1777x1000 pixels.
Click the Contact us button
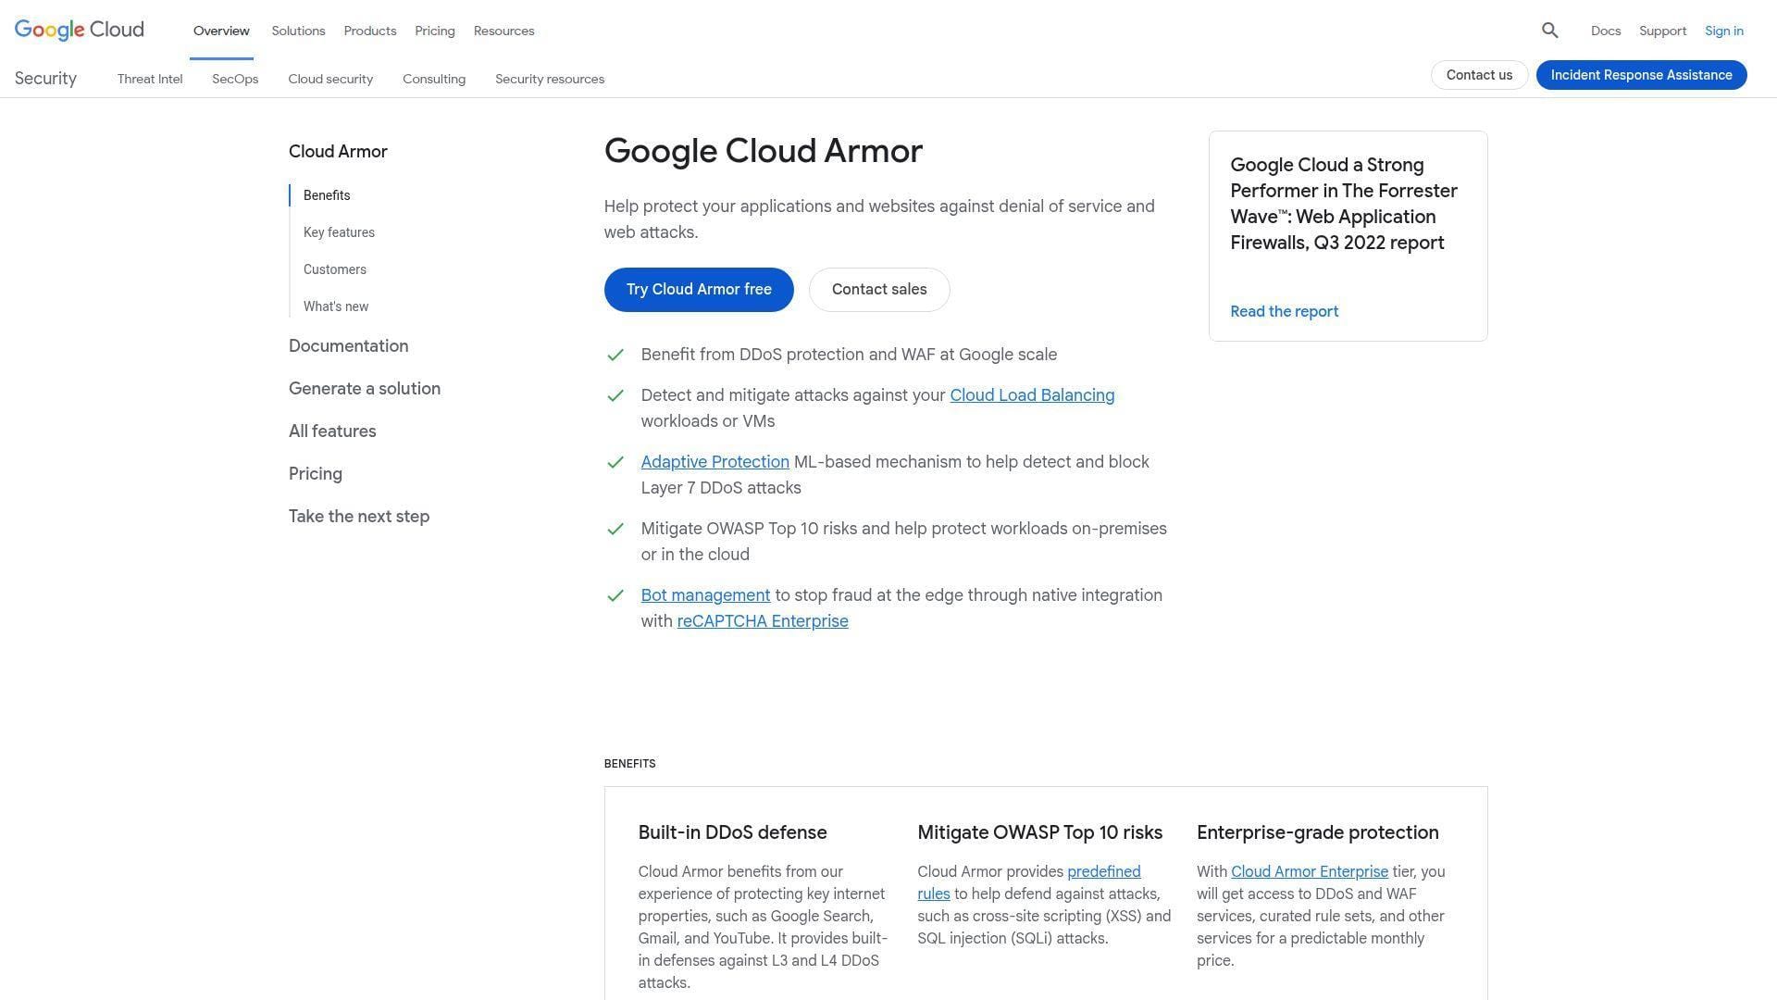click(x=1479, y=75)
